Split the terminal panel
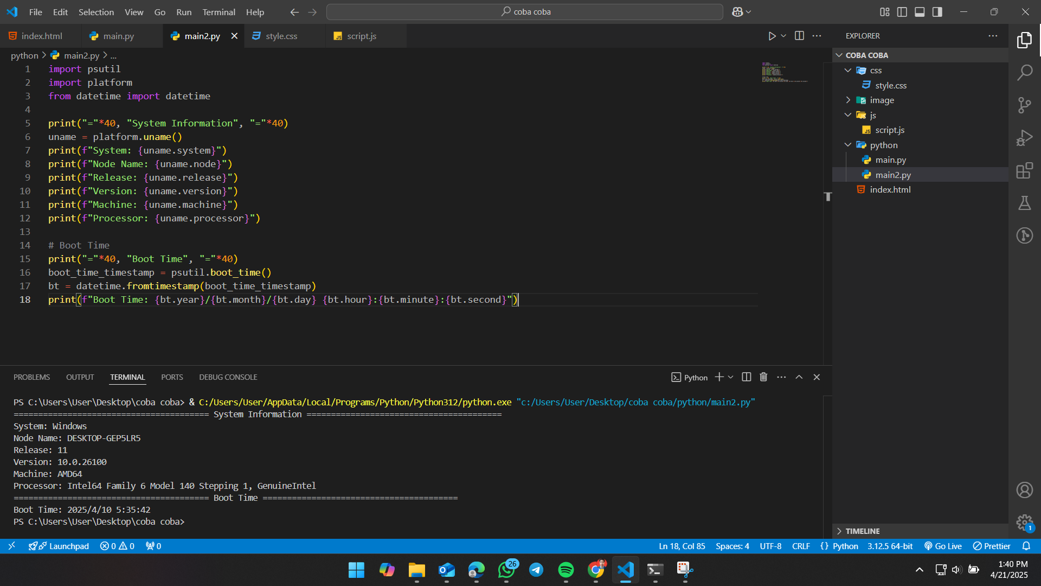Screen dimensions: 1041x586 pos(746,377)
